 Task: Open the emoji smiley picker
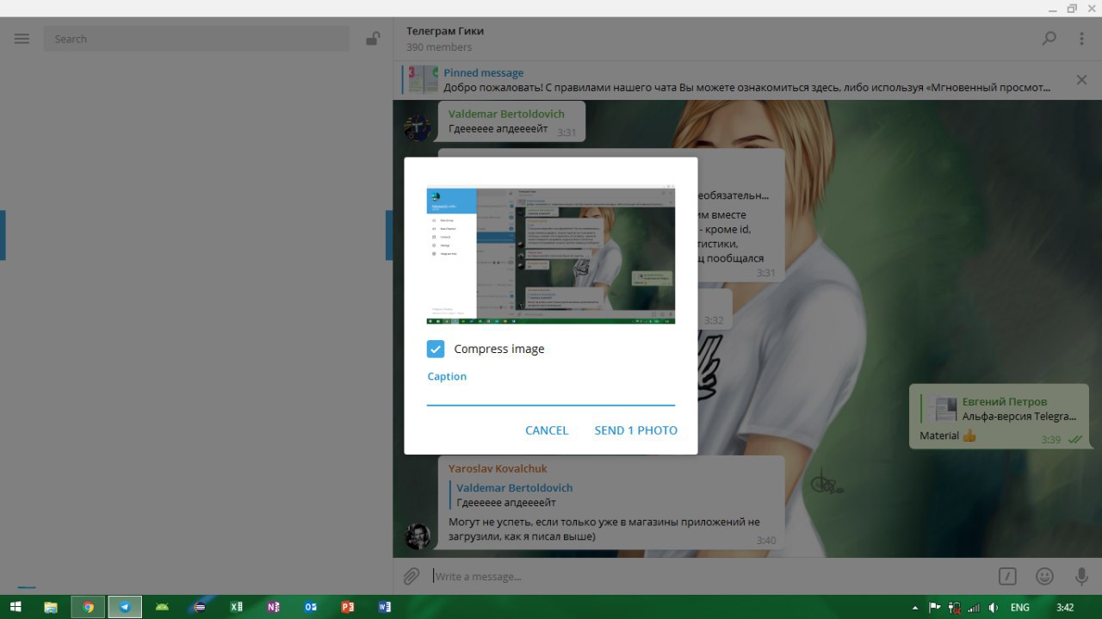click(x=1044, y=576)
